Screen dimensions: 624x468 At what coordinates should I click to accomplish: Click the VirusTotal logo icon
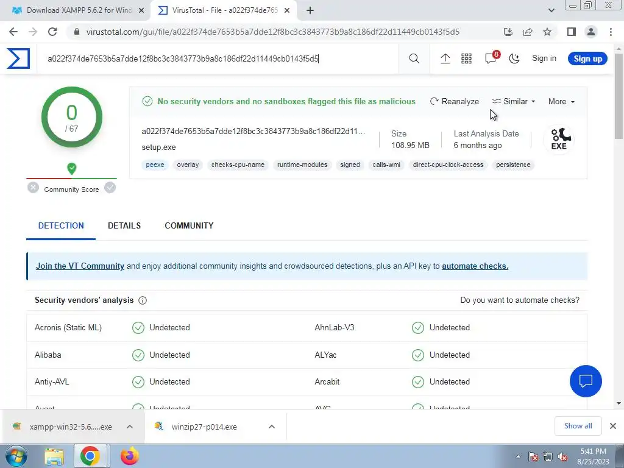tap(18, 58)
